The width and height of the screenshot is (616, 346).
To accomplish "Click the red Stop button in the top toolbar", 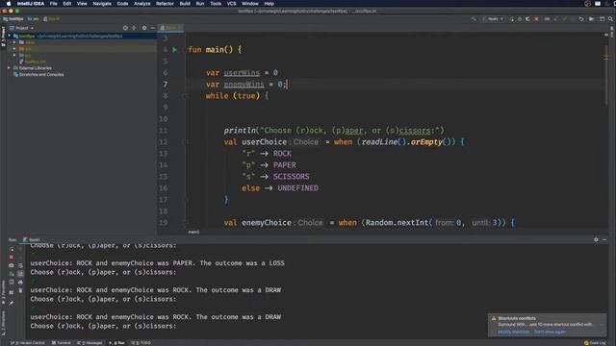I will tap(536, 19).
